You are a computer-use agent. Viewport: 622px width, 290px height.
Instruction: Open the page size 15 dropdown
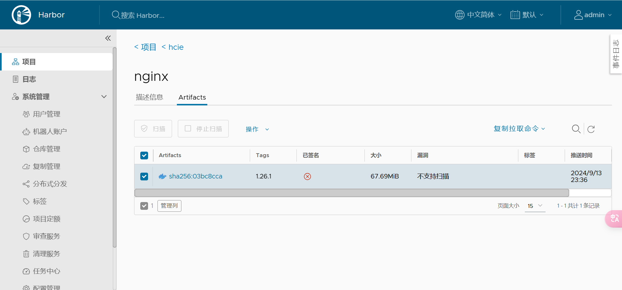tap(535, 206)
